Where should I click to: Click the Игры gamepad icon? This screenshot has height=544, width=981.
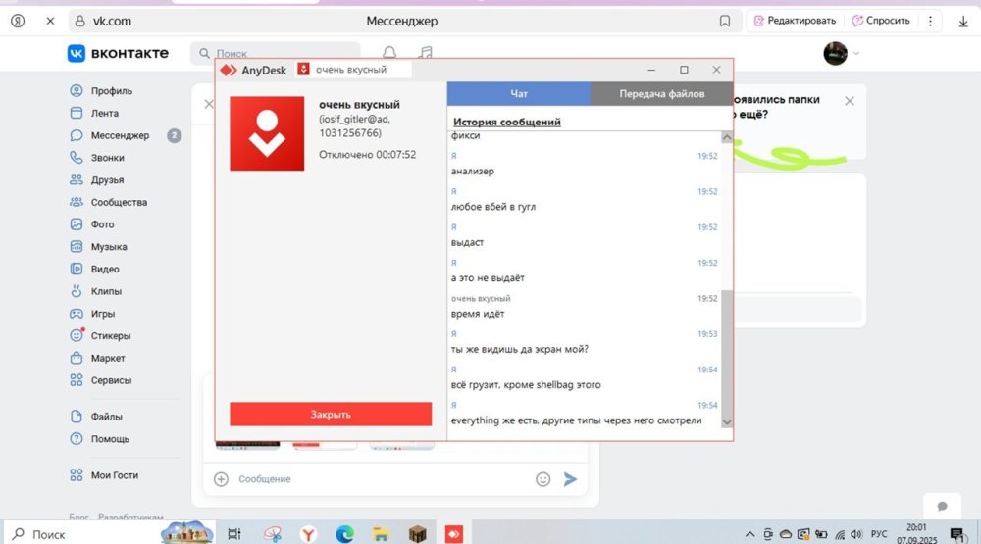[77, 314]
